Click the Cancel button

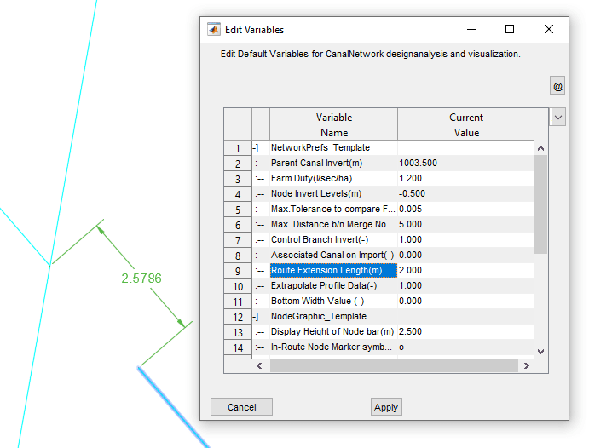point(241,407)
